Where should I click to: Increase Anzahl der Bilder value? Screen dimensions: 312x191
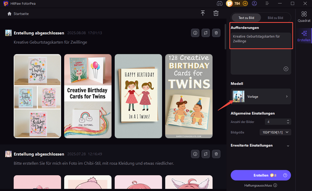click(x=288, y=120)
